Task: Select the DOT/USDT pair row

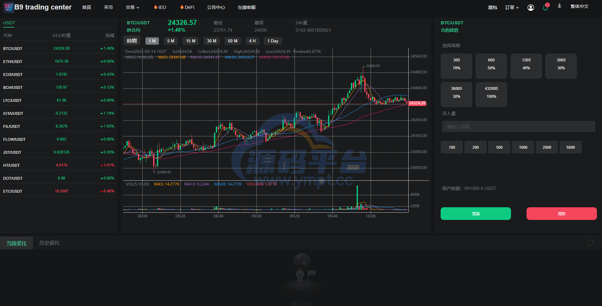Action: coord(59,178)
